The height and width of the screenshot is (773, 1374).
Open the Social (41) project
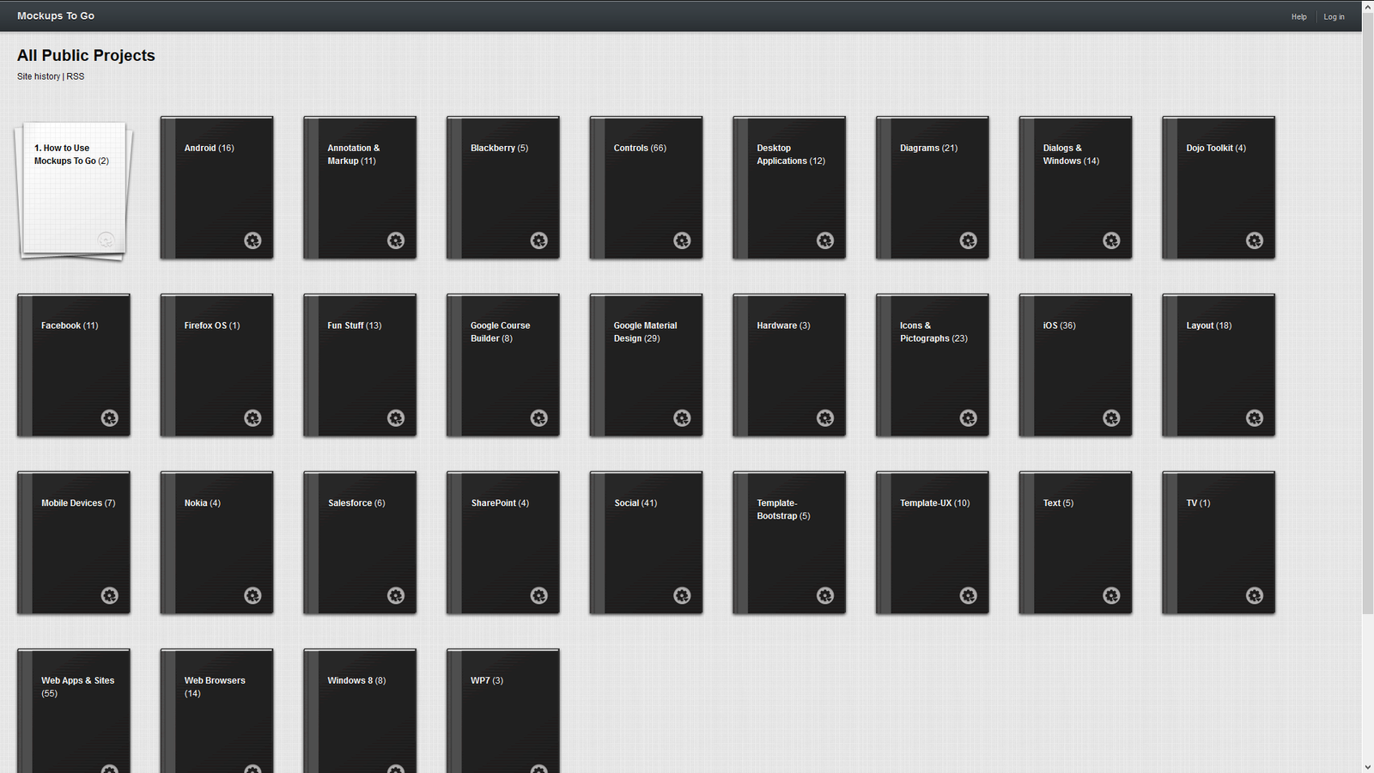click(x=646, y=543)
